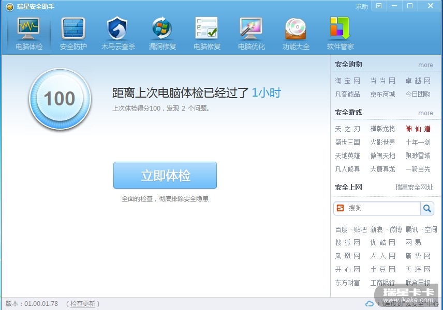Click more next to 安全购物

[x=425, y=65]
